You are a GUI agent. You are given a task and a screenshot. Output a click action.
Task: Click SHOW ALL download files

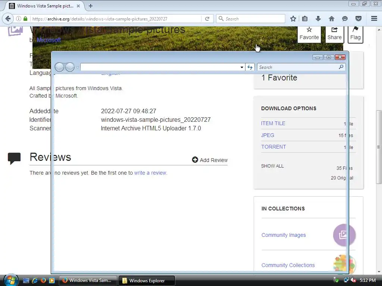(272, 166)
